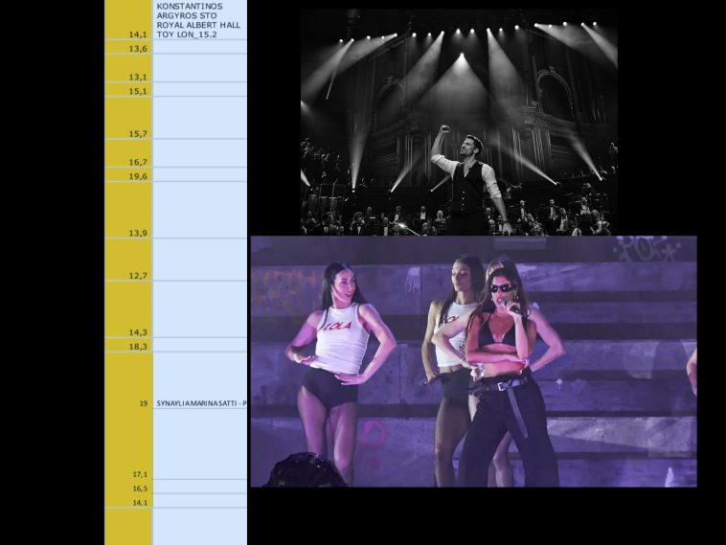Select the KONSTANTINOS ARGYROS STO ROYAL ALBERT HALL cell
The width and height of the screenshot is (726, 545).
pos(199,20)
